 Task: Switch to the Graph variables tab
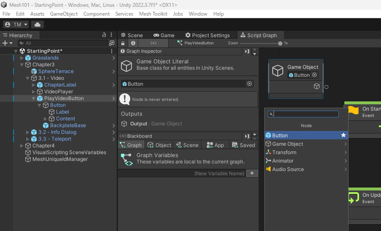coord(131,145)
